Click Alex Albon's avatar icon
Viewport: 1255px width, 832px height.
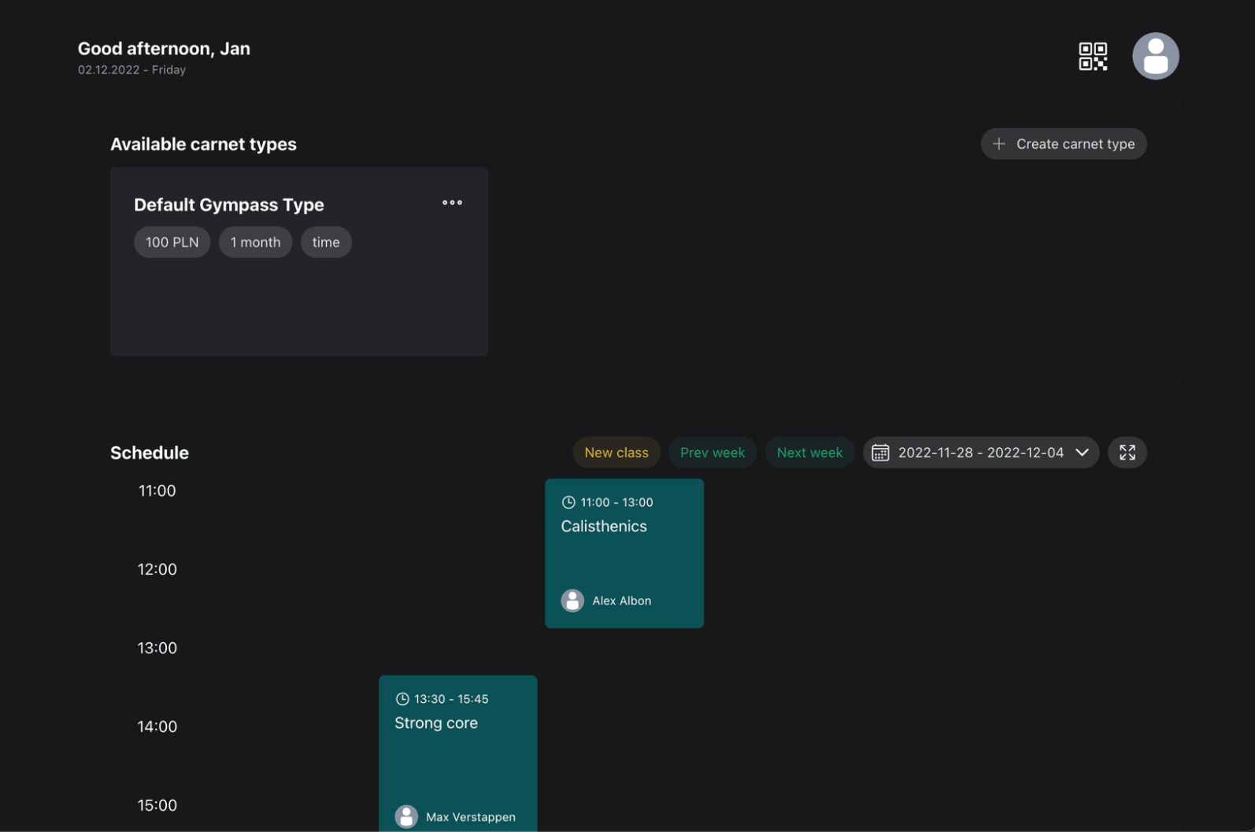click(x=572, y=601)
